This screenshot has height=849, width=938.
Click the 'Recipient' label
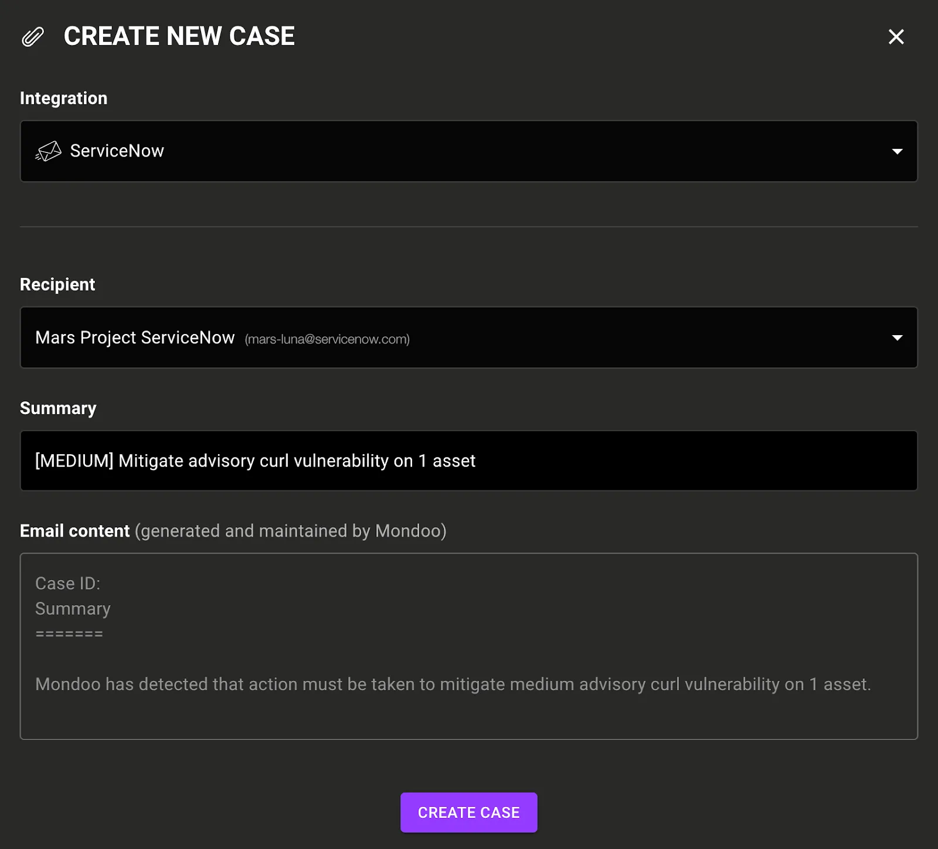57,285
